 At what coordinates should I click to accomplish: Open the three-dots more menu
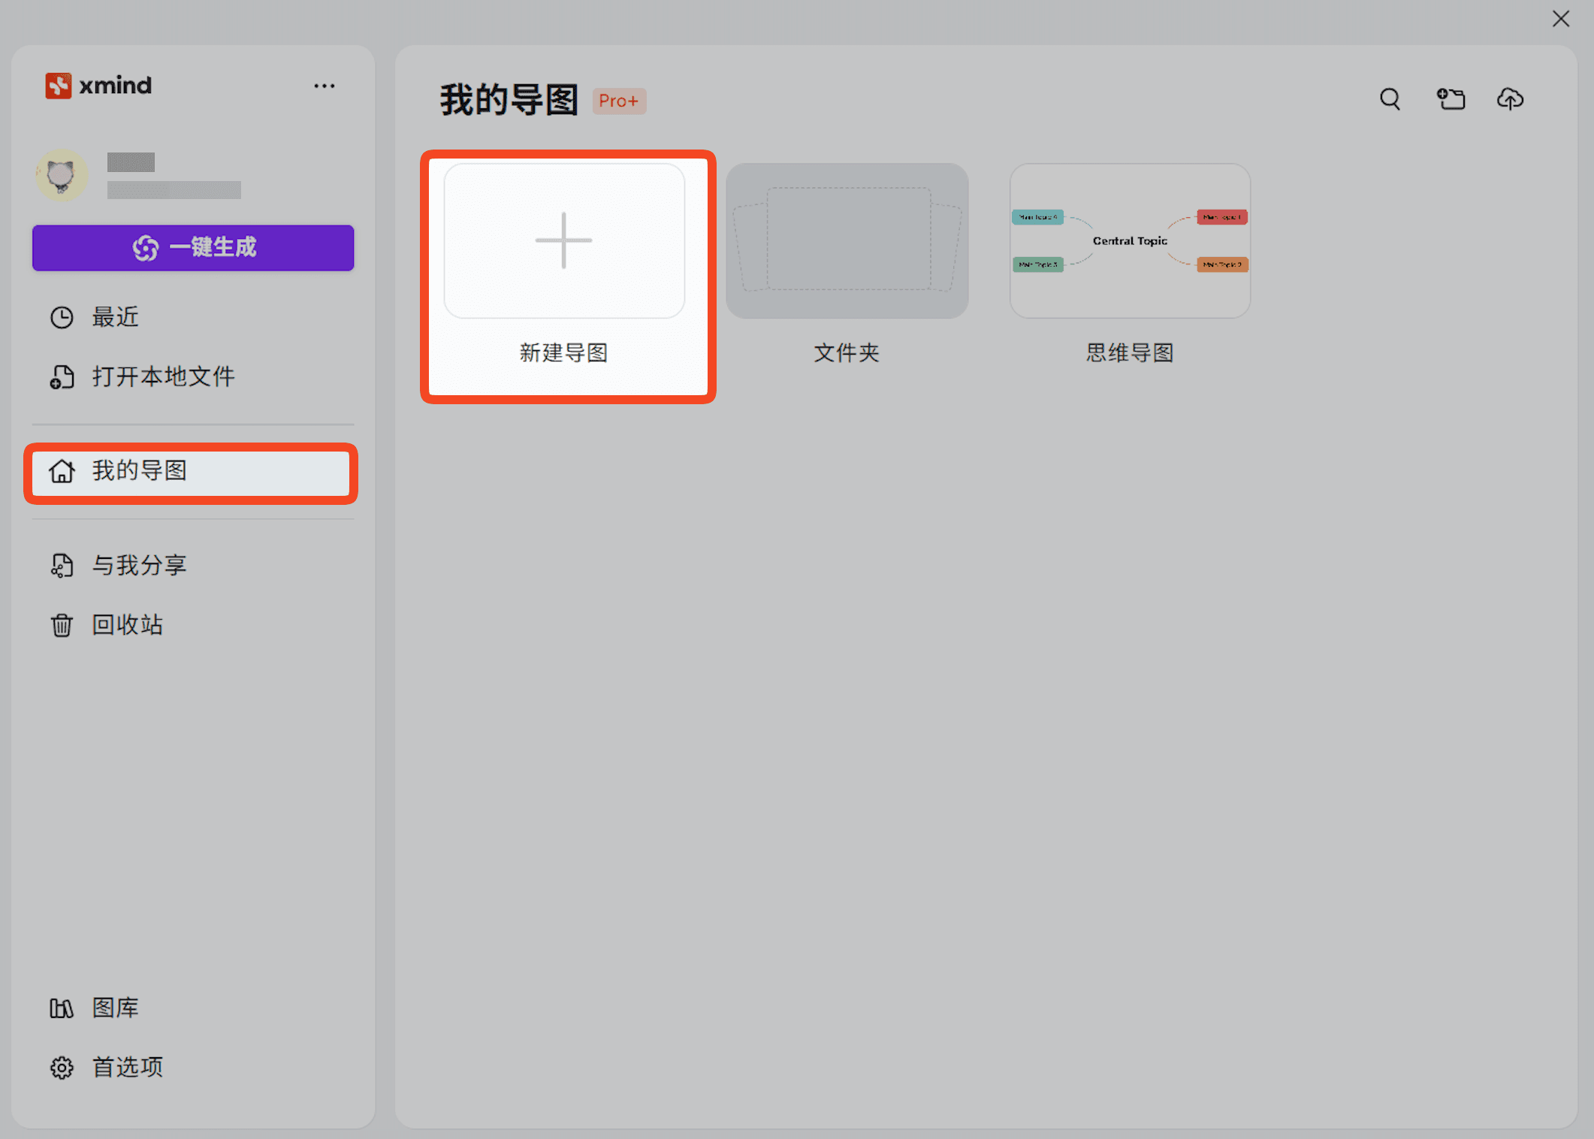pyautogui.click(x=325, y=86)
